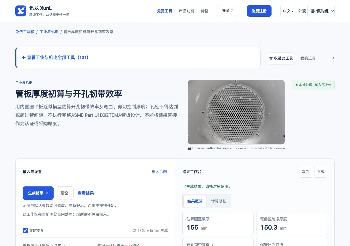Toggle the 实时更新 checkbox

pos(25,230)
